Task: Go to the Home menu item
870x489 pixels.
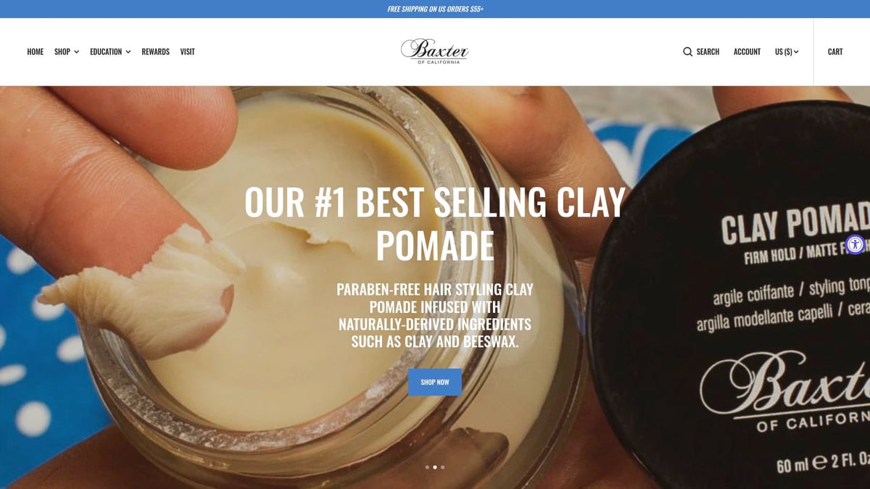Action: 36,51
